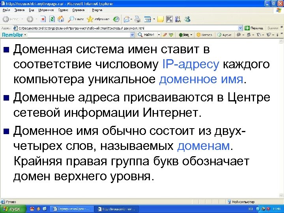Expand hidden tray icons arrow
This screenshot has height=213, width=284.
(258, 209)
